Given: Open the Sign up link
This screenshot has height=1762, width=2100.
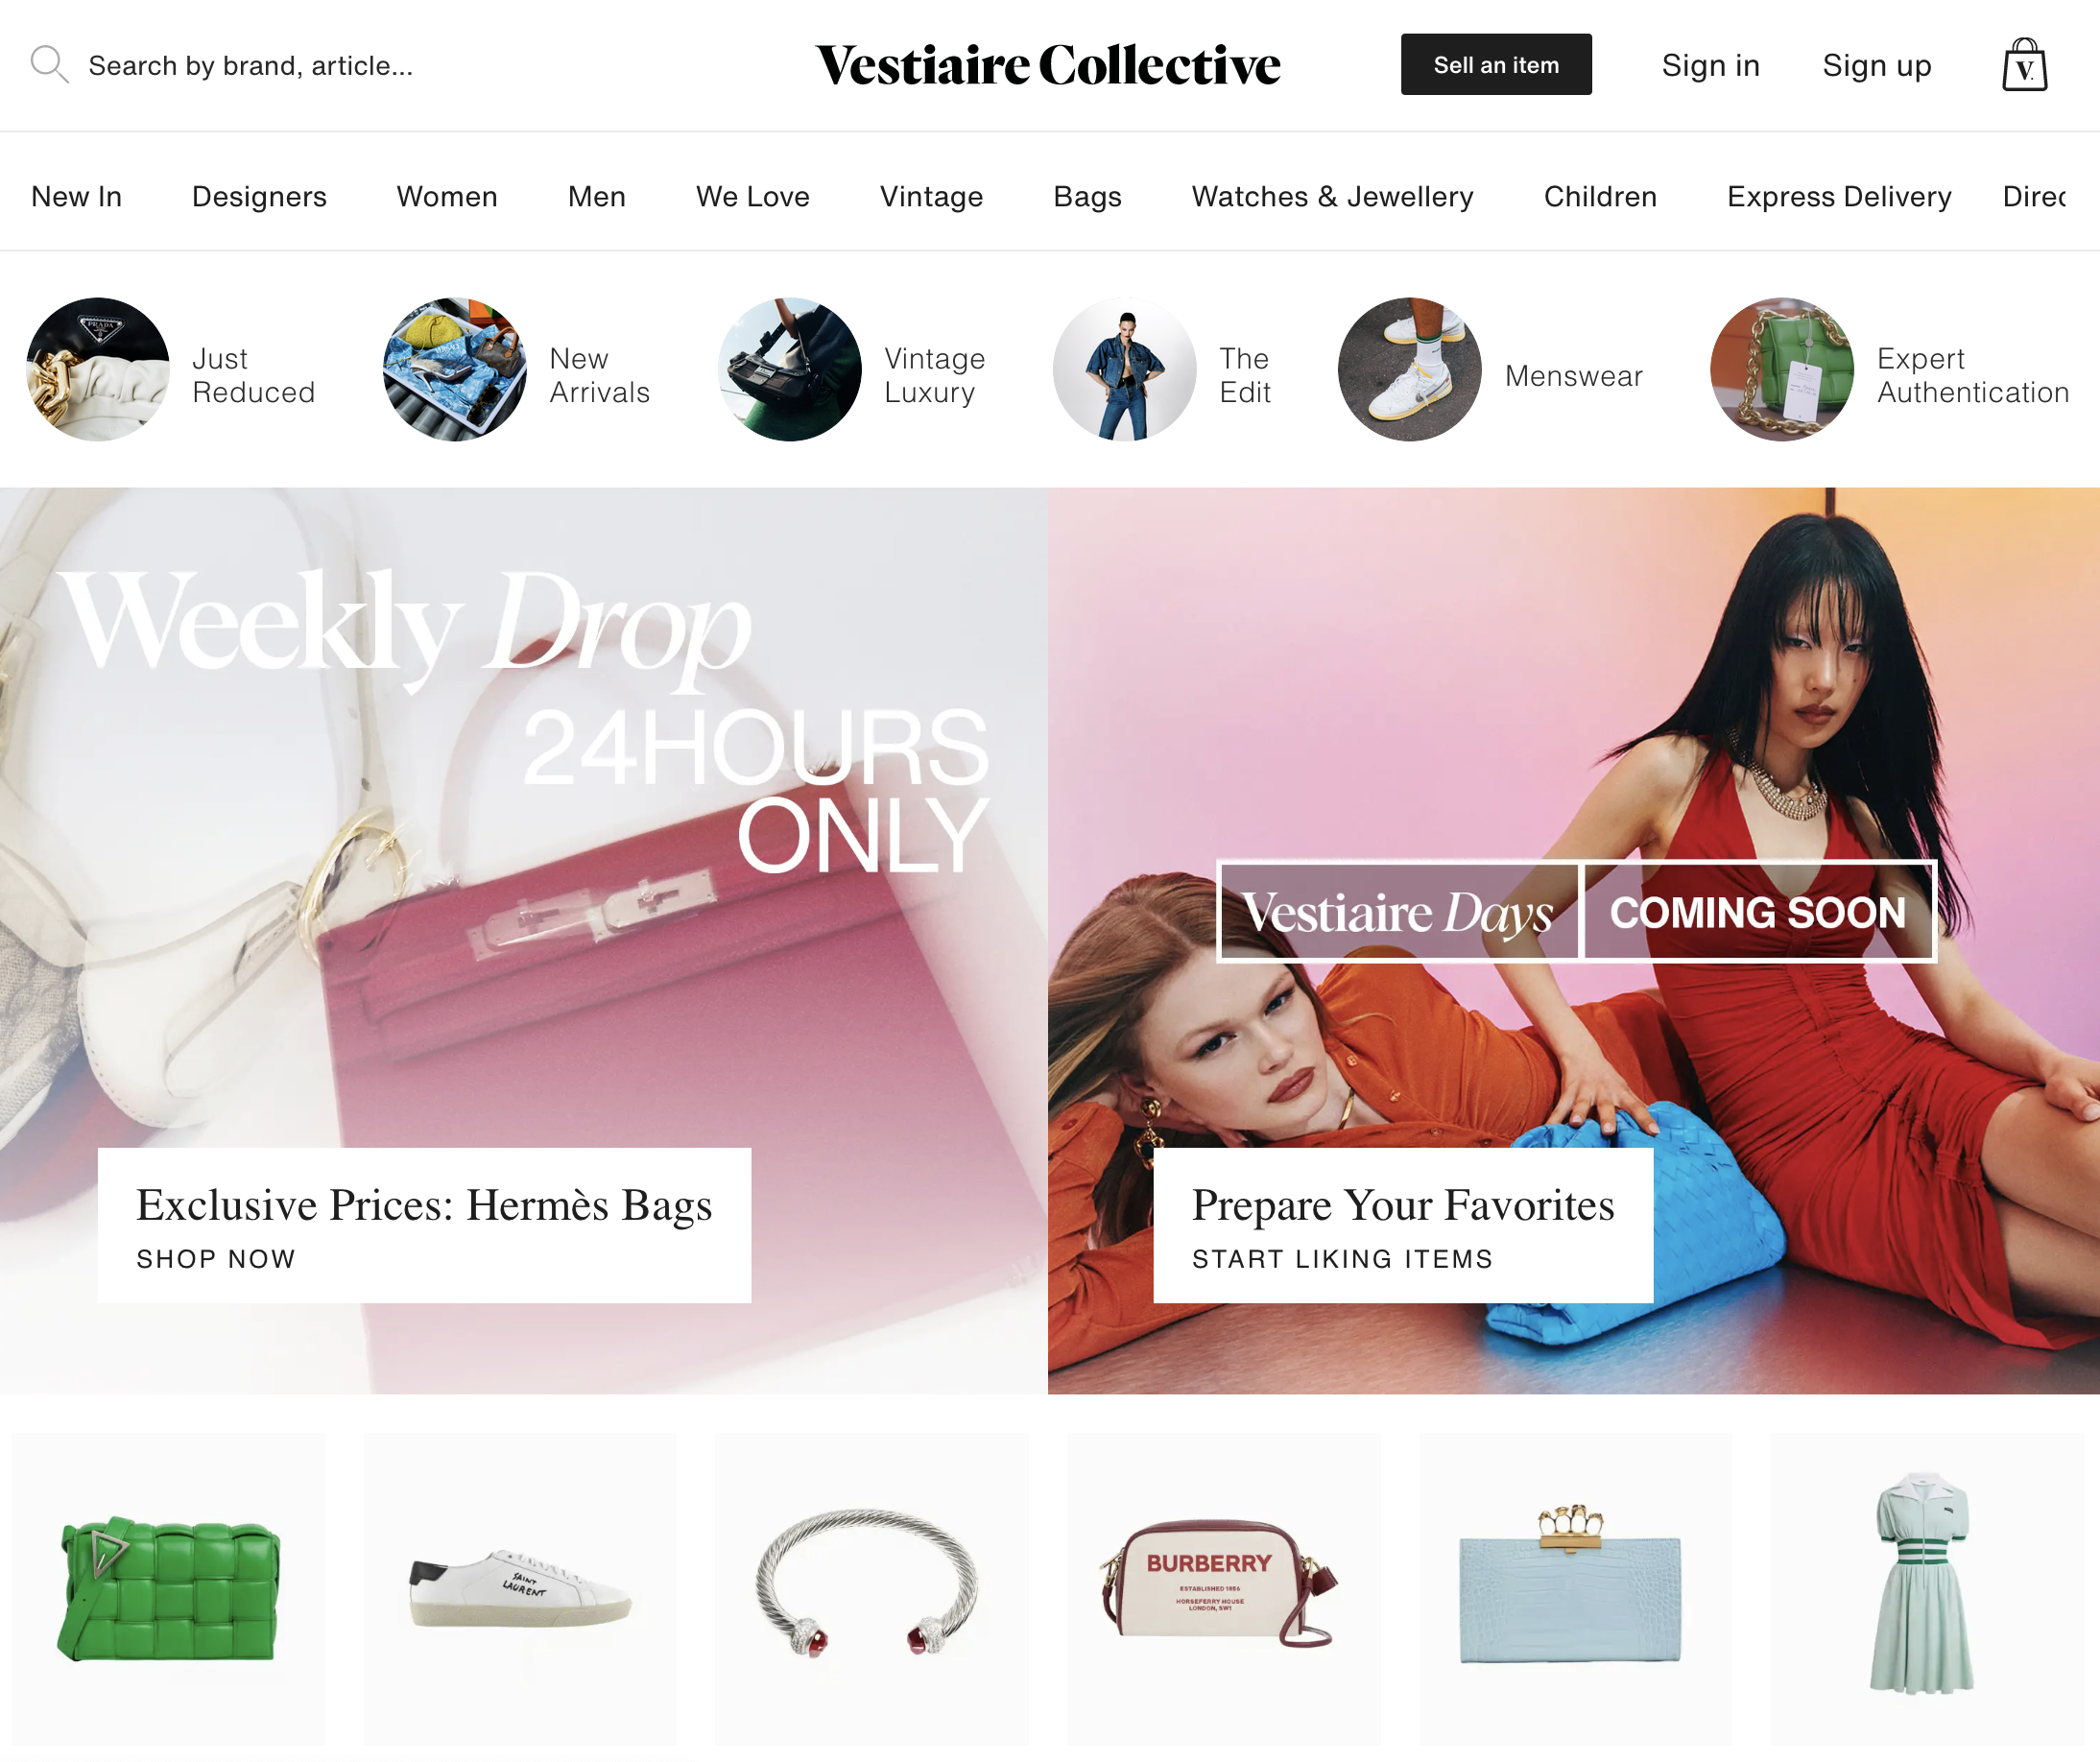Looking at the screenshot, I should (x=1876, y=65).
